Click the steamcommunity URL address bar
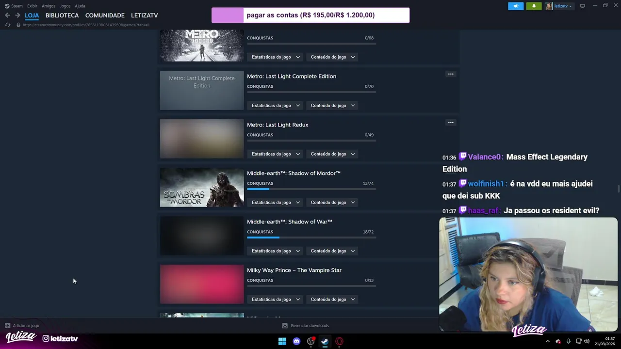 pos(86,25)
